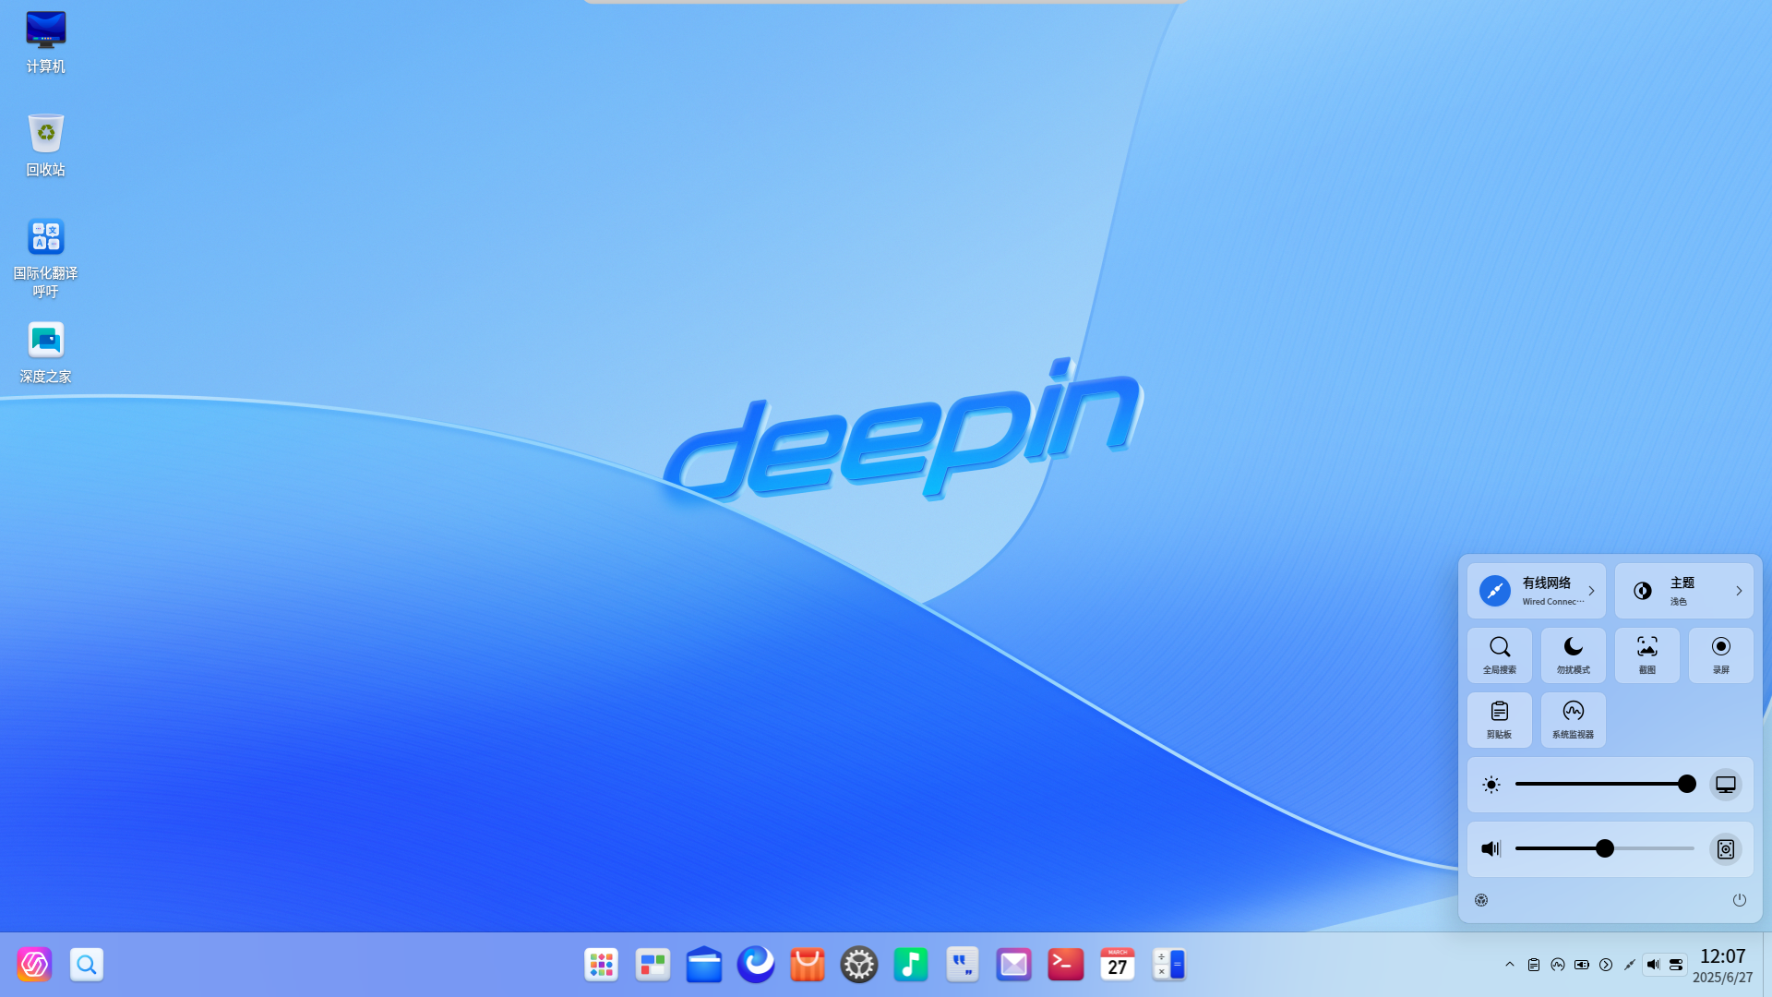The image size is (1772, 997).
Task: Open the search magnifier in taskbar
Action: pos(87,965)
